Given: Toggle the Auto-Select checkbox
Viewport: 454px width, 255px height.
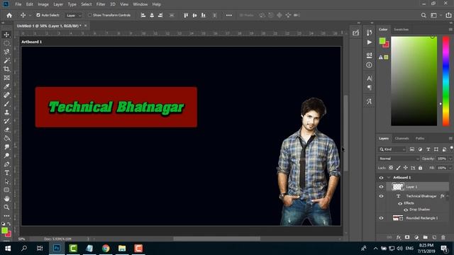Looking at the screenshot, I should point(38,15).
